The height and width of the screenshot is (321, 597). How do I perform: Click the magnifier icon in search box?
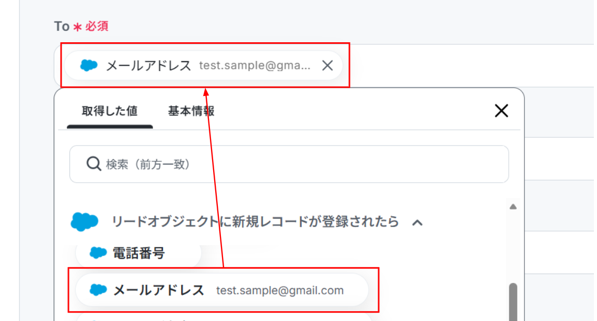pyautogui.click(x=93, y=164)
